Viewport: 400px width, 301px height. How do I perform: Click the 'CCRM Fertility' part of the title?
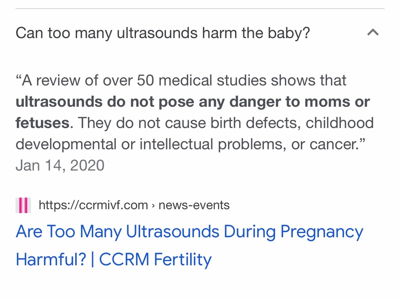tap(155, 260)
